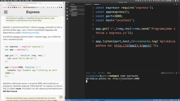Open the GitHub bookmark icon in bookmarks bar
Image resolution: width=180 pixels, height=101 pixels.
(36, 7)
